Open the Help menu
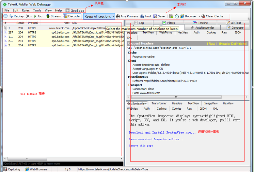254x172 pixels. point(58,10)
